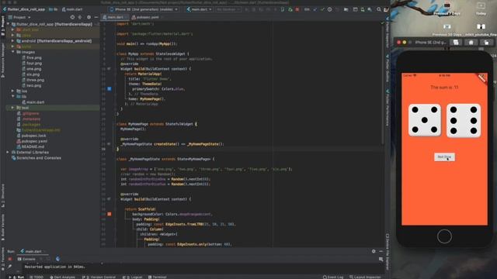This screenshot has height=279, width=497.
Task: Open the Layout Inspector in status bar
Action: pos(365,277)
